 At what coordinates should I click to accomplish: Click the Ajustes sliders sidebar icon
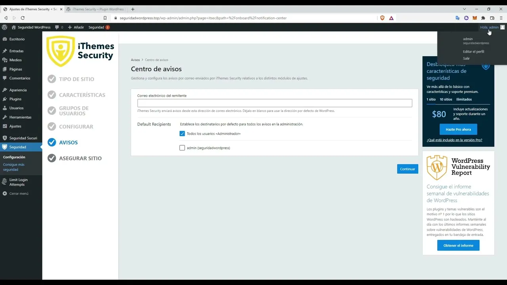coord(5,126)
